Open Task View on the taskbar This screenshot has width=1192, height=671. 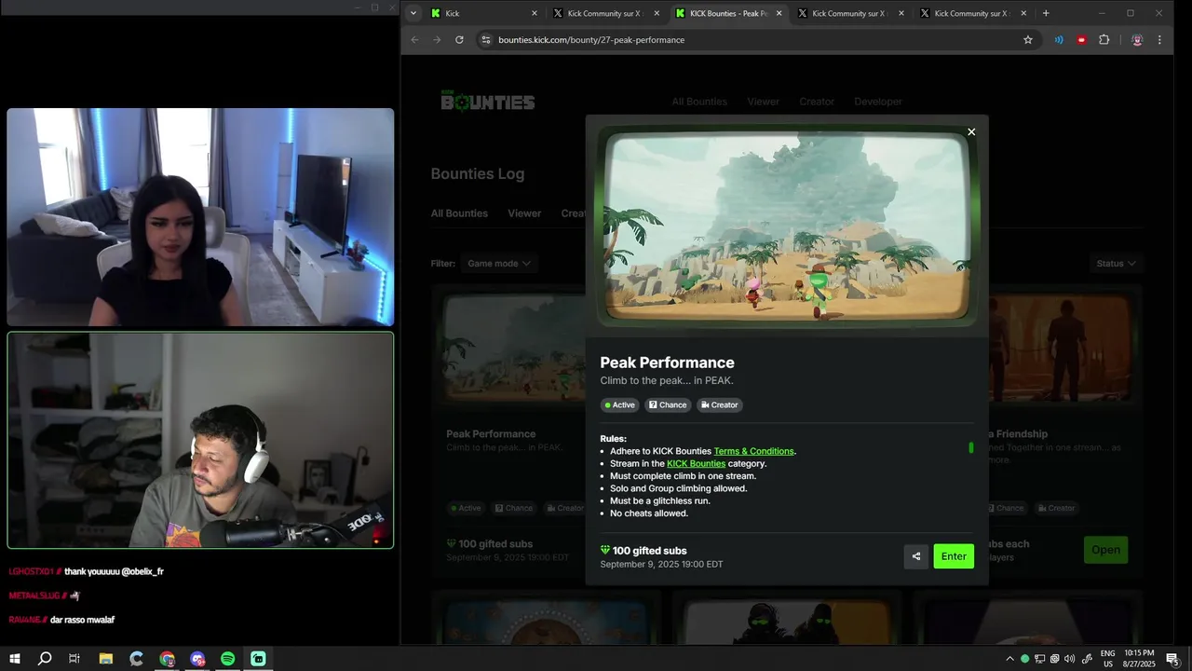pyautogui.click(x=74, y=659)
